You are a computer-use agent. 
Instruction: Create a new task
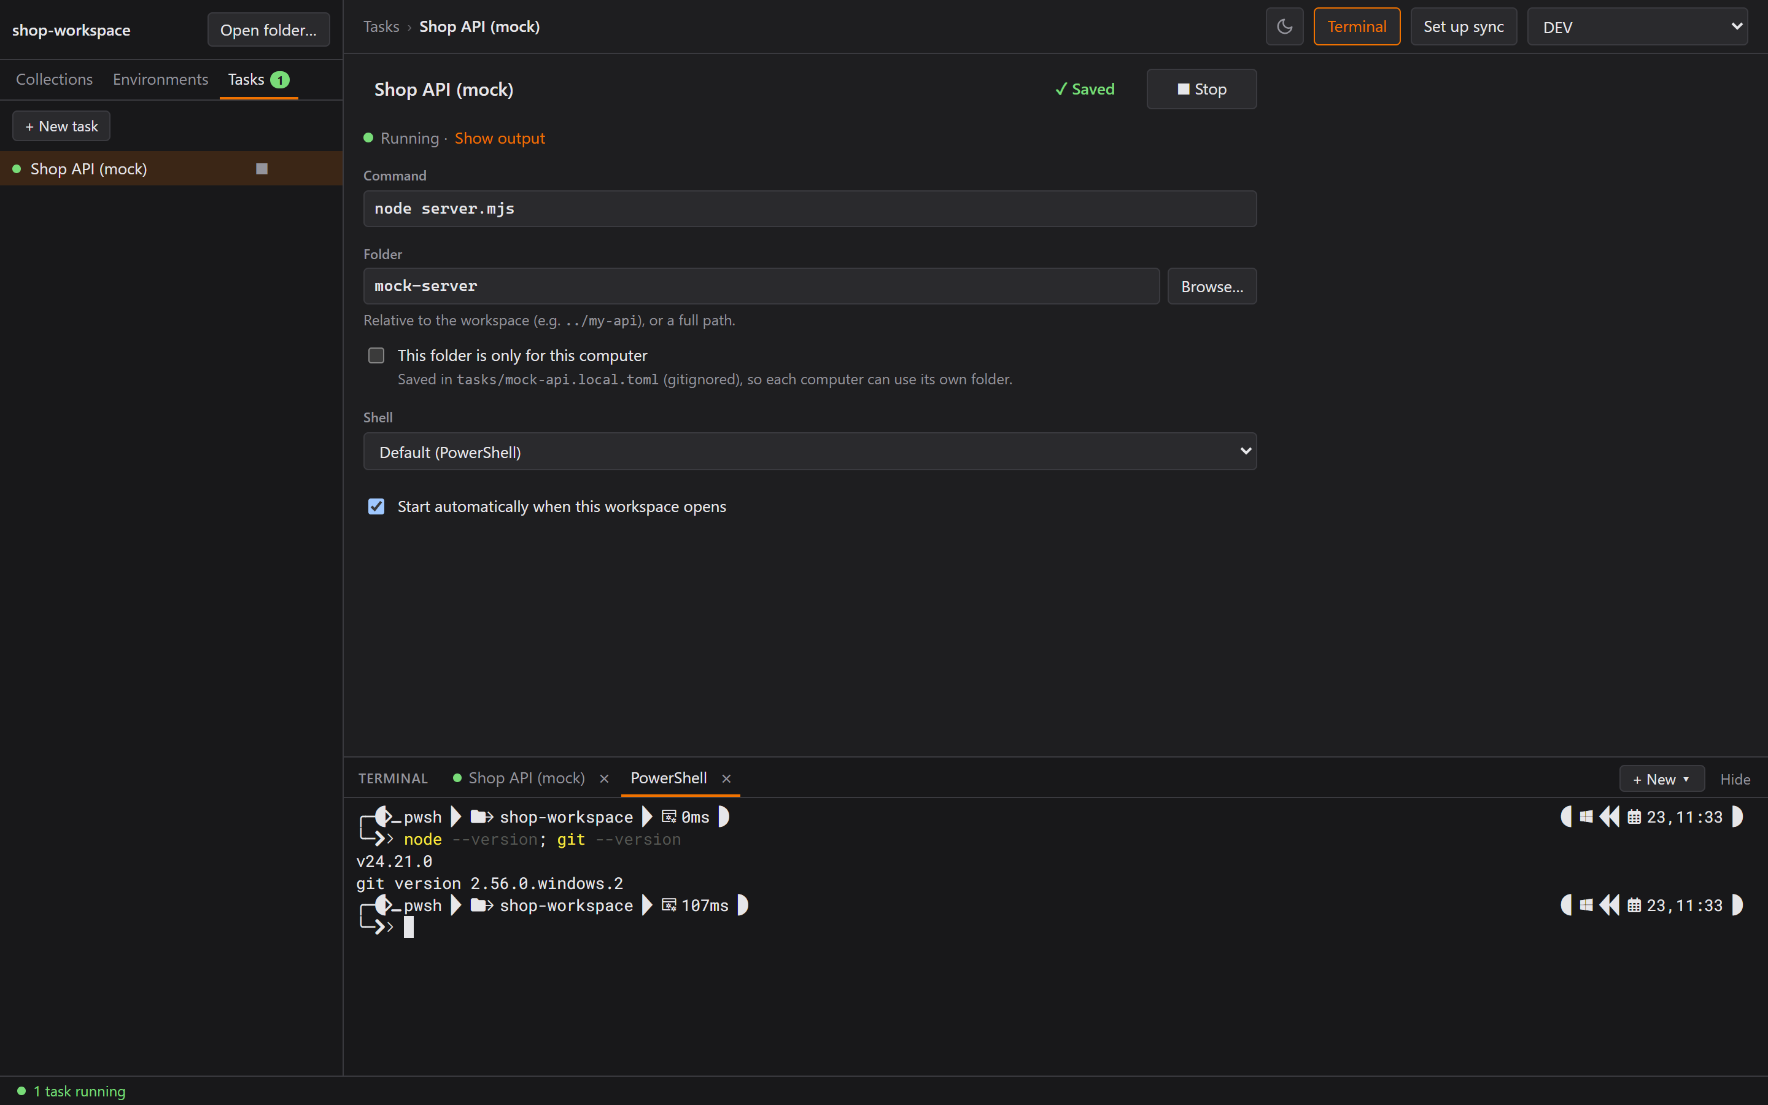click(61, 126)
